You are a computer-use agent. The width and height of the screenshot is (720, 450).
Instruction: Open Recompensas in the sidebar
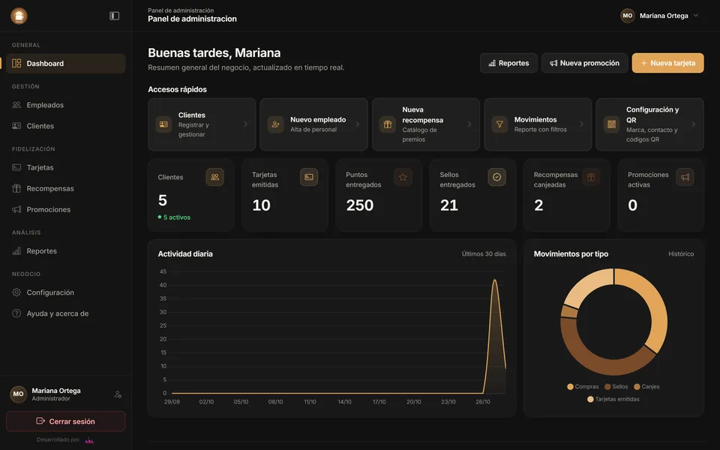(66, 188)
